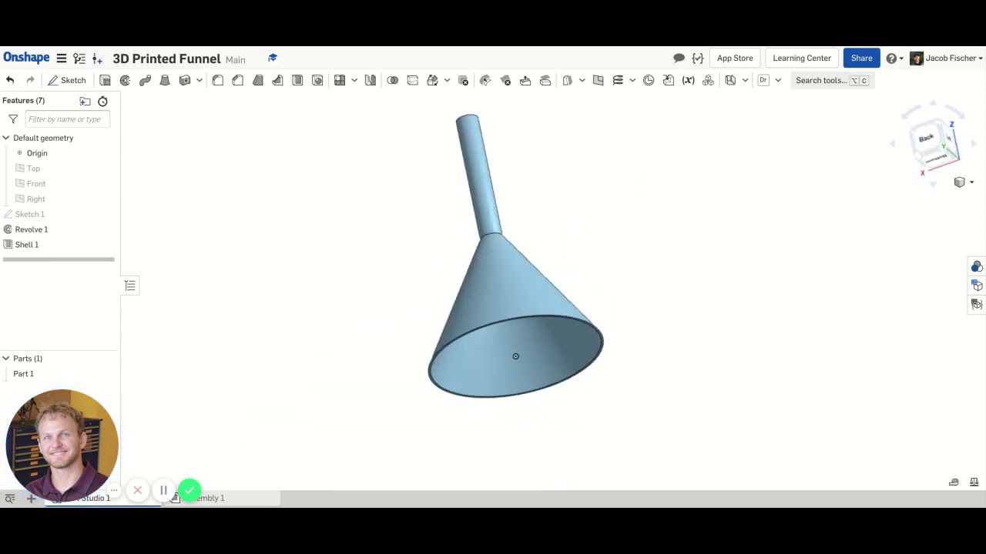986x554 pixels.
Task: Select the Linear pattern tool
Action: (340, 80)
